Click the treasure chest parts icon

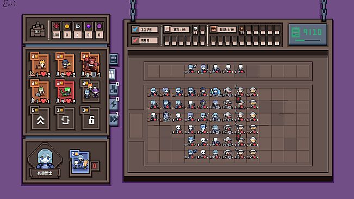[x=213, y=29]
